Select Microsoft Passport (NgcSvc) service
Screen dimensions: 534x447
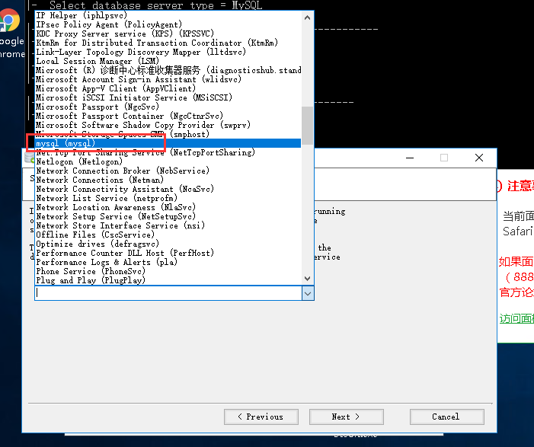pos(168,107)
